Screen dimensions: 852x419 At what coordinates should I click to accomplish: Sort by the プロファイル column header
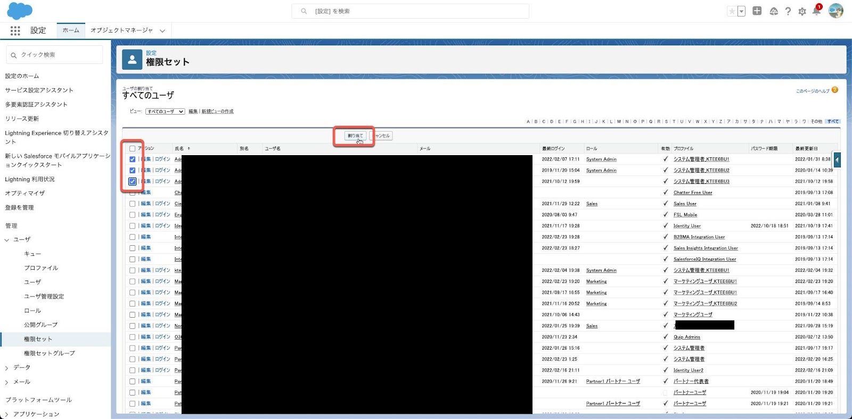pos(683,149)
